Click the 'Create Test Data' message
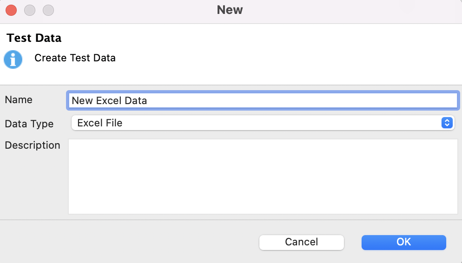462x263 pixels. click(75, 58)
